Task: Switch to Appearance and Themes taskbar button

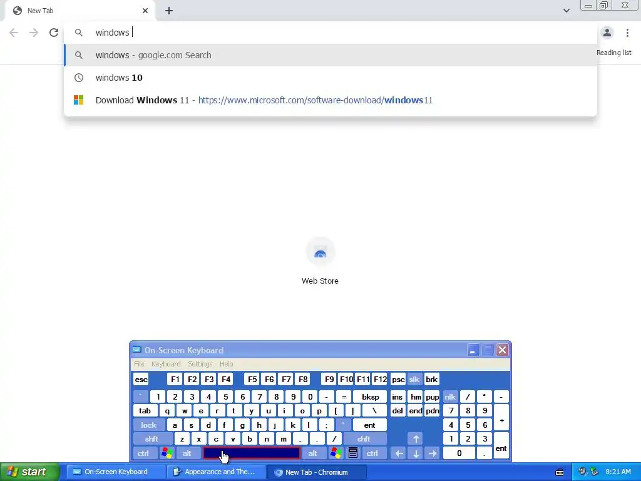Action: tap(215, 472)
